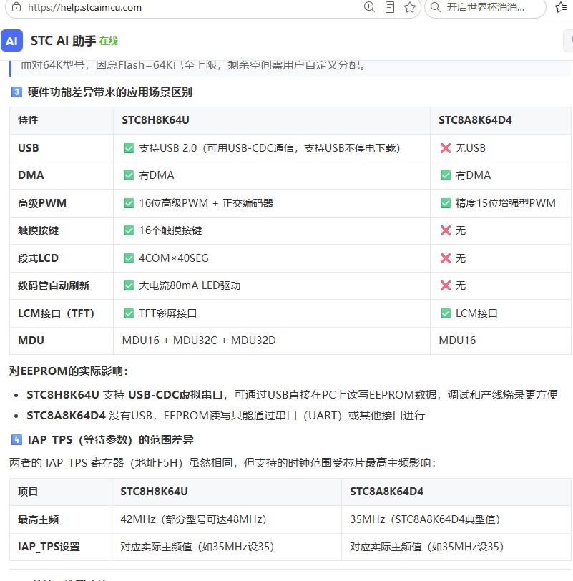Click the STC AI 助手 title
Screen dimensions: 573x581
click(x=64, y=41)
